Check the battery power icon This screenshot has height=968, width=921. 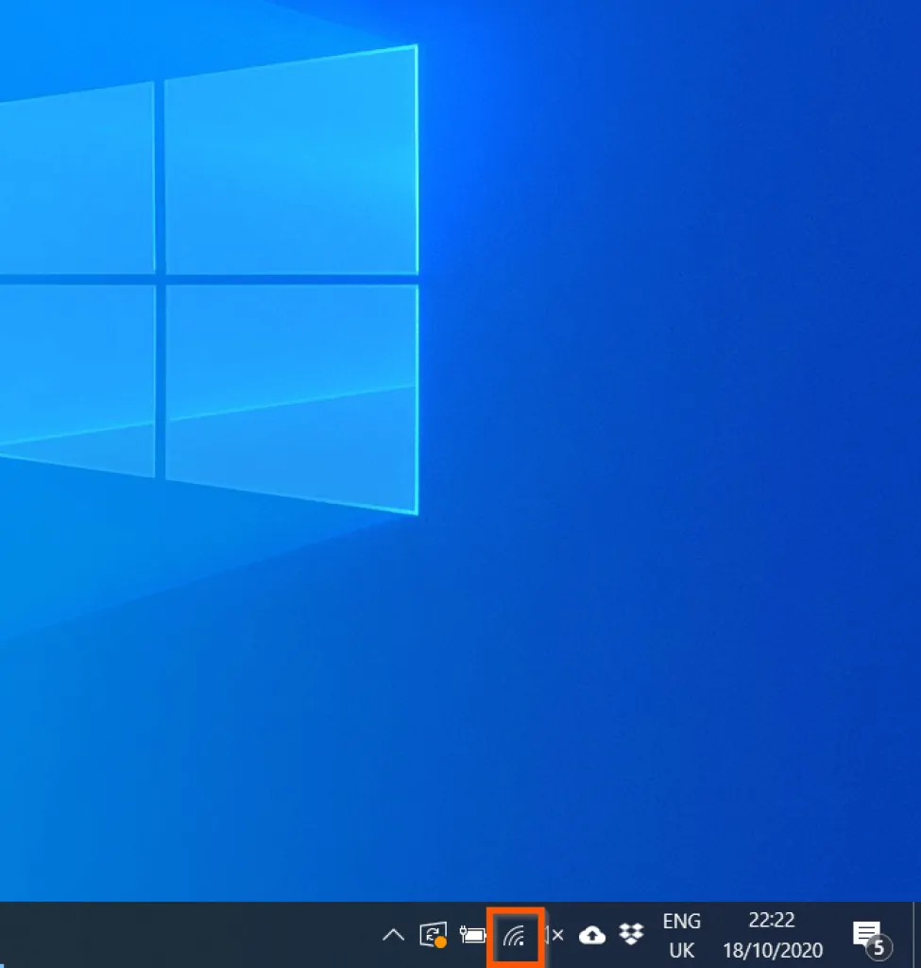472,935
